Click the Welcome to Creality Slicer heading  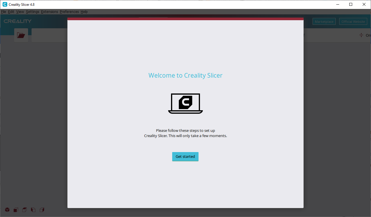185,76
